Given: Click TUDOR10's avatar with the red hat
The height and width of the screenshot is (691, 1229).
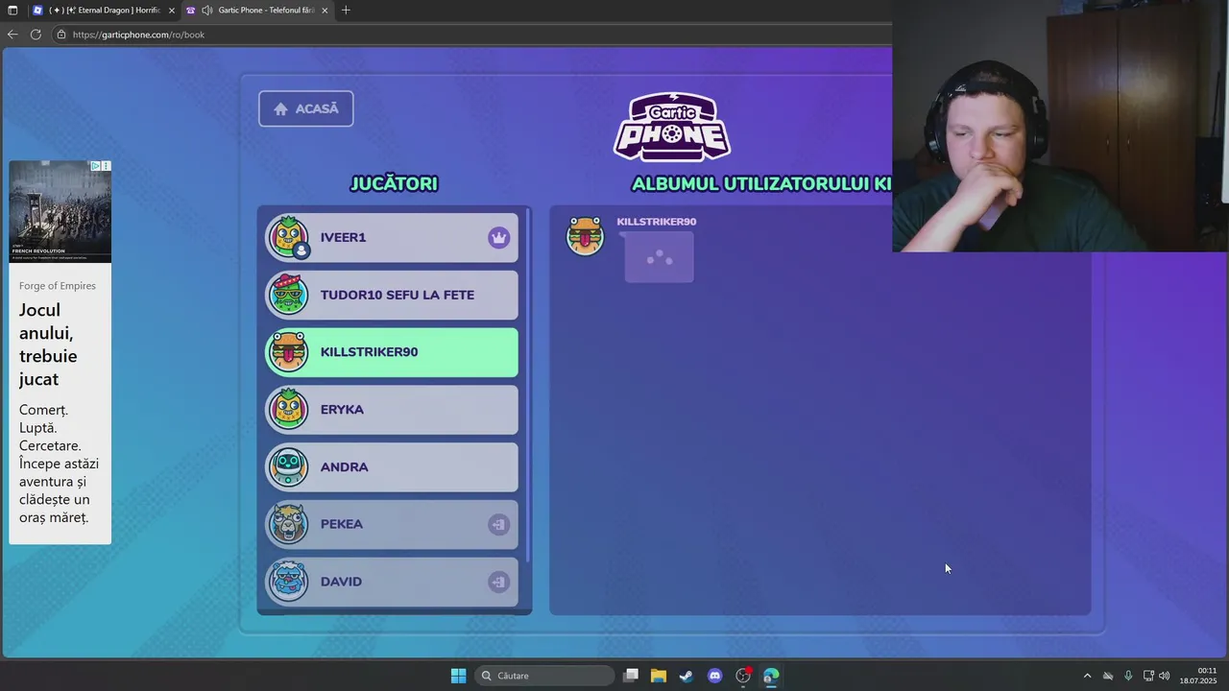Looking at the screenshot, I should click(x=288, y=294).
